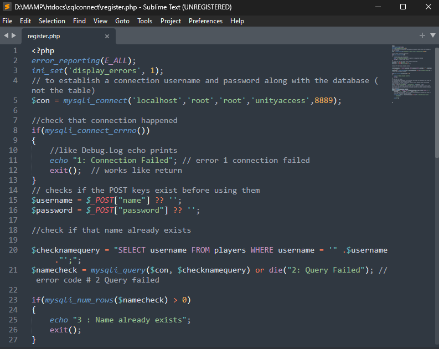Viewport: 439px width, 349px height.
Task: Open the tab list dropdown arrow
Action: coord(433,35)
